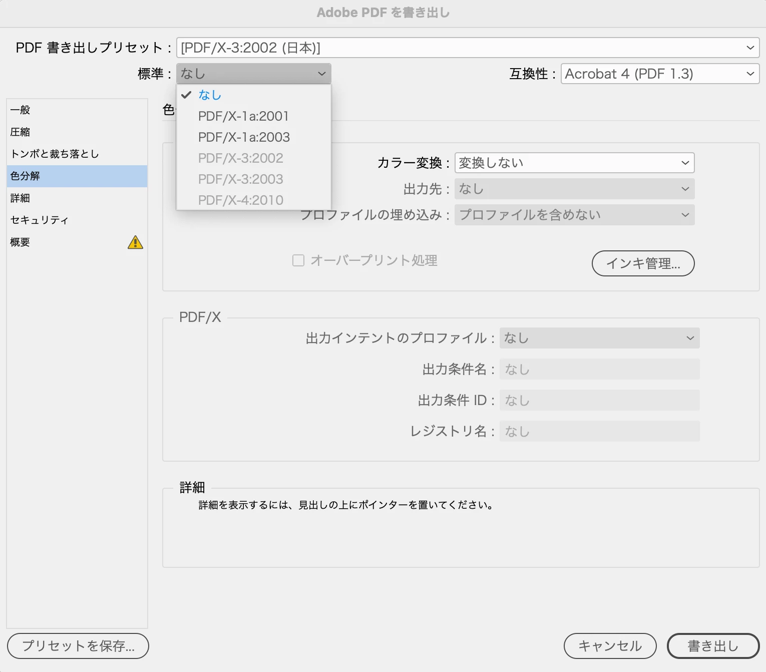Open the 互換性 Acrobat 4 dropdown
The height and width of the screenshot is (672, 766).
[x=660, y=74]
